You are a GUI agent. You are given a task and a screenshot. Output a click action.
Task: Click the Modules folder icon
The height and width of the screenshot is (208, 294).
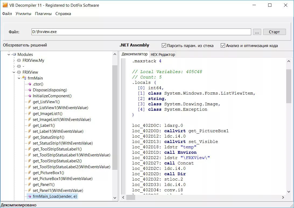[x=14, y=55]
